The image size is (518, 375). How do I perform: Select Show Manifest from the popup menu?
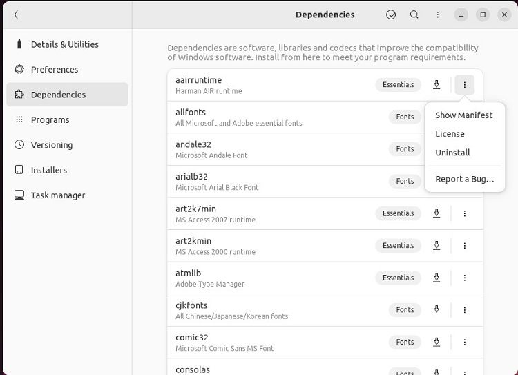[x=463, y=115]
